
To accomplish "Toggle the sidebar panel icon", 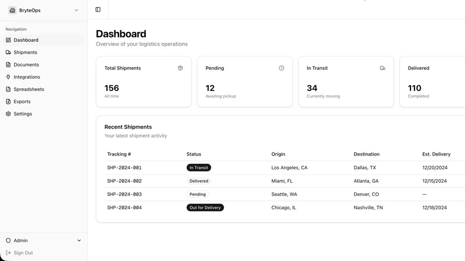I will 98,9.
